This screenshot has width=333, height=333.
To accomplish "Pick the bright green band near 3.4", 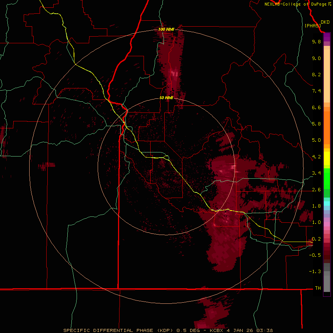I will (x=327, y=179).
